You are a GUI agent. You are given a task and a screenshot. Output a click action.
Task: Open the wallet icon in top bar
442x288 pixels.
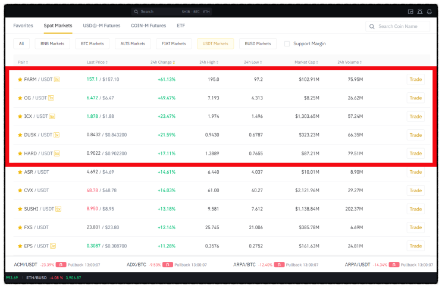coord(410,11)
